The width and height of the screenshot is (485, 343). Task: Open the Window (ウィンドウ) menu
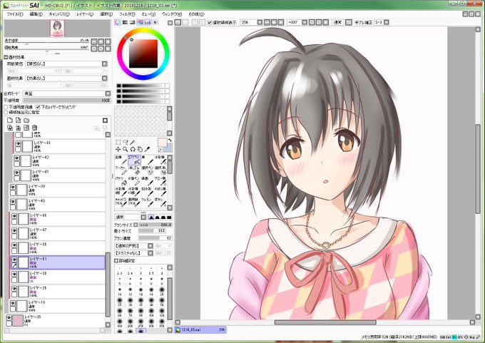(172, 14)
